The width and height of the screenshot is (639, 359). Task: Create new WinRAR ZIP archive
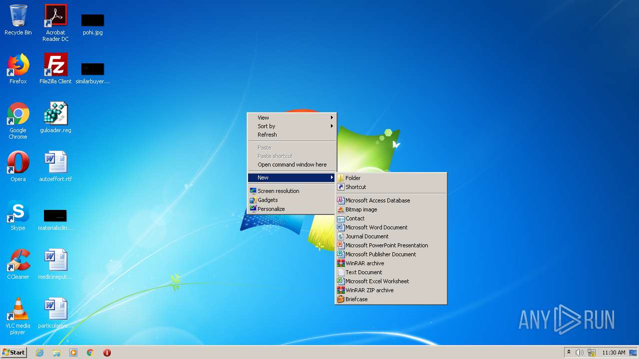click(391, 290)
